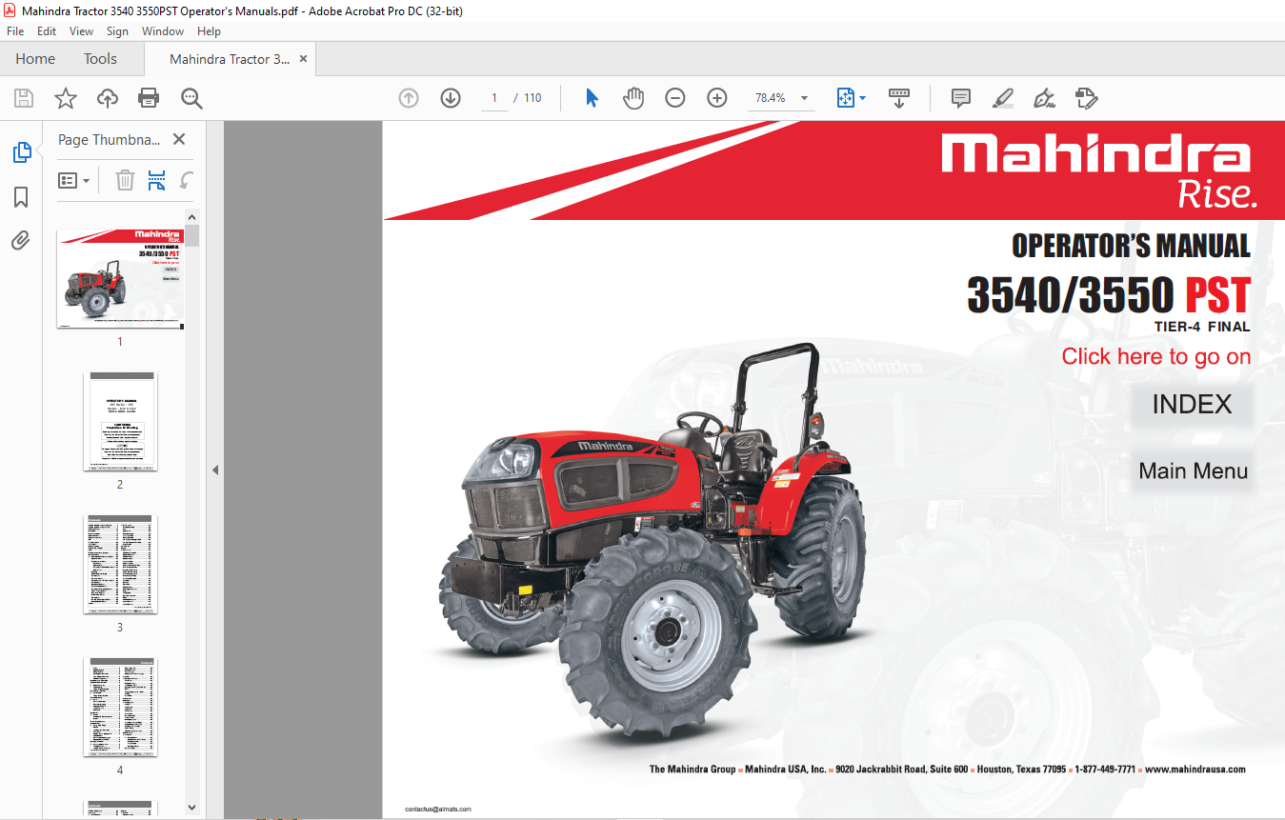Click the delete pages trash icon
The height and width of the screenshot is (820, 1285).
125,180
